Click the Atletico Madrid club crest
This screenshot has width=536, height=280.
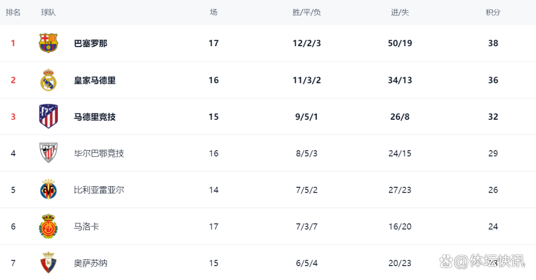click(48, 116)
